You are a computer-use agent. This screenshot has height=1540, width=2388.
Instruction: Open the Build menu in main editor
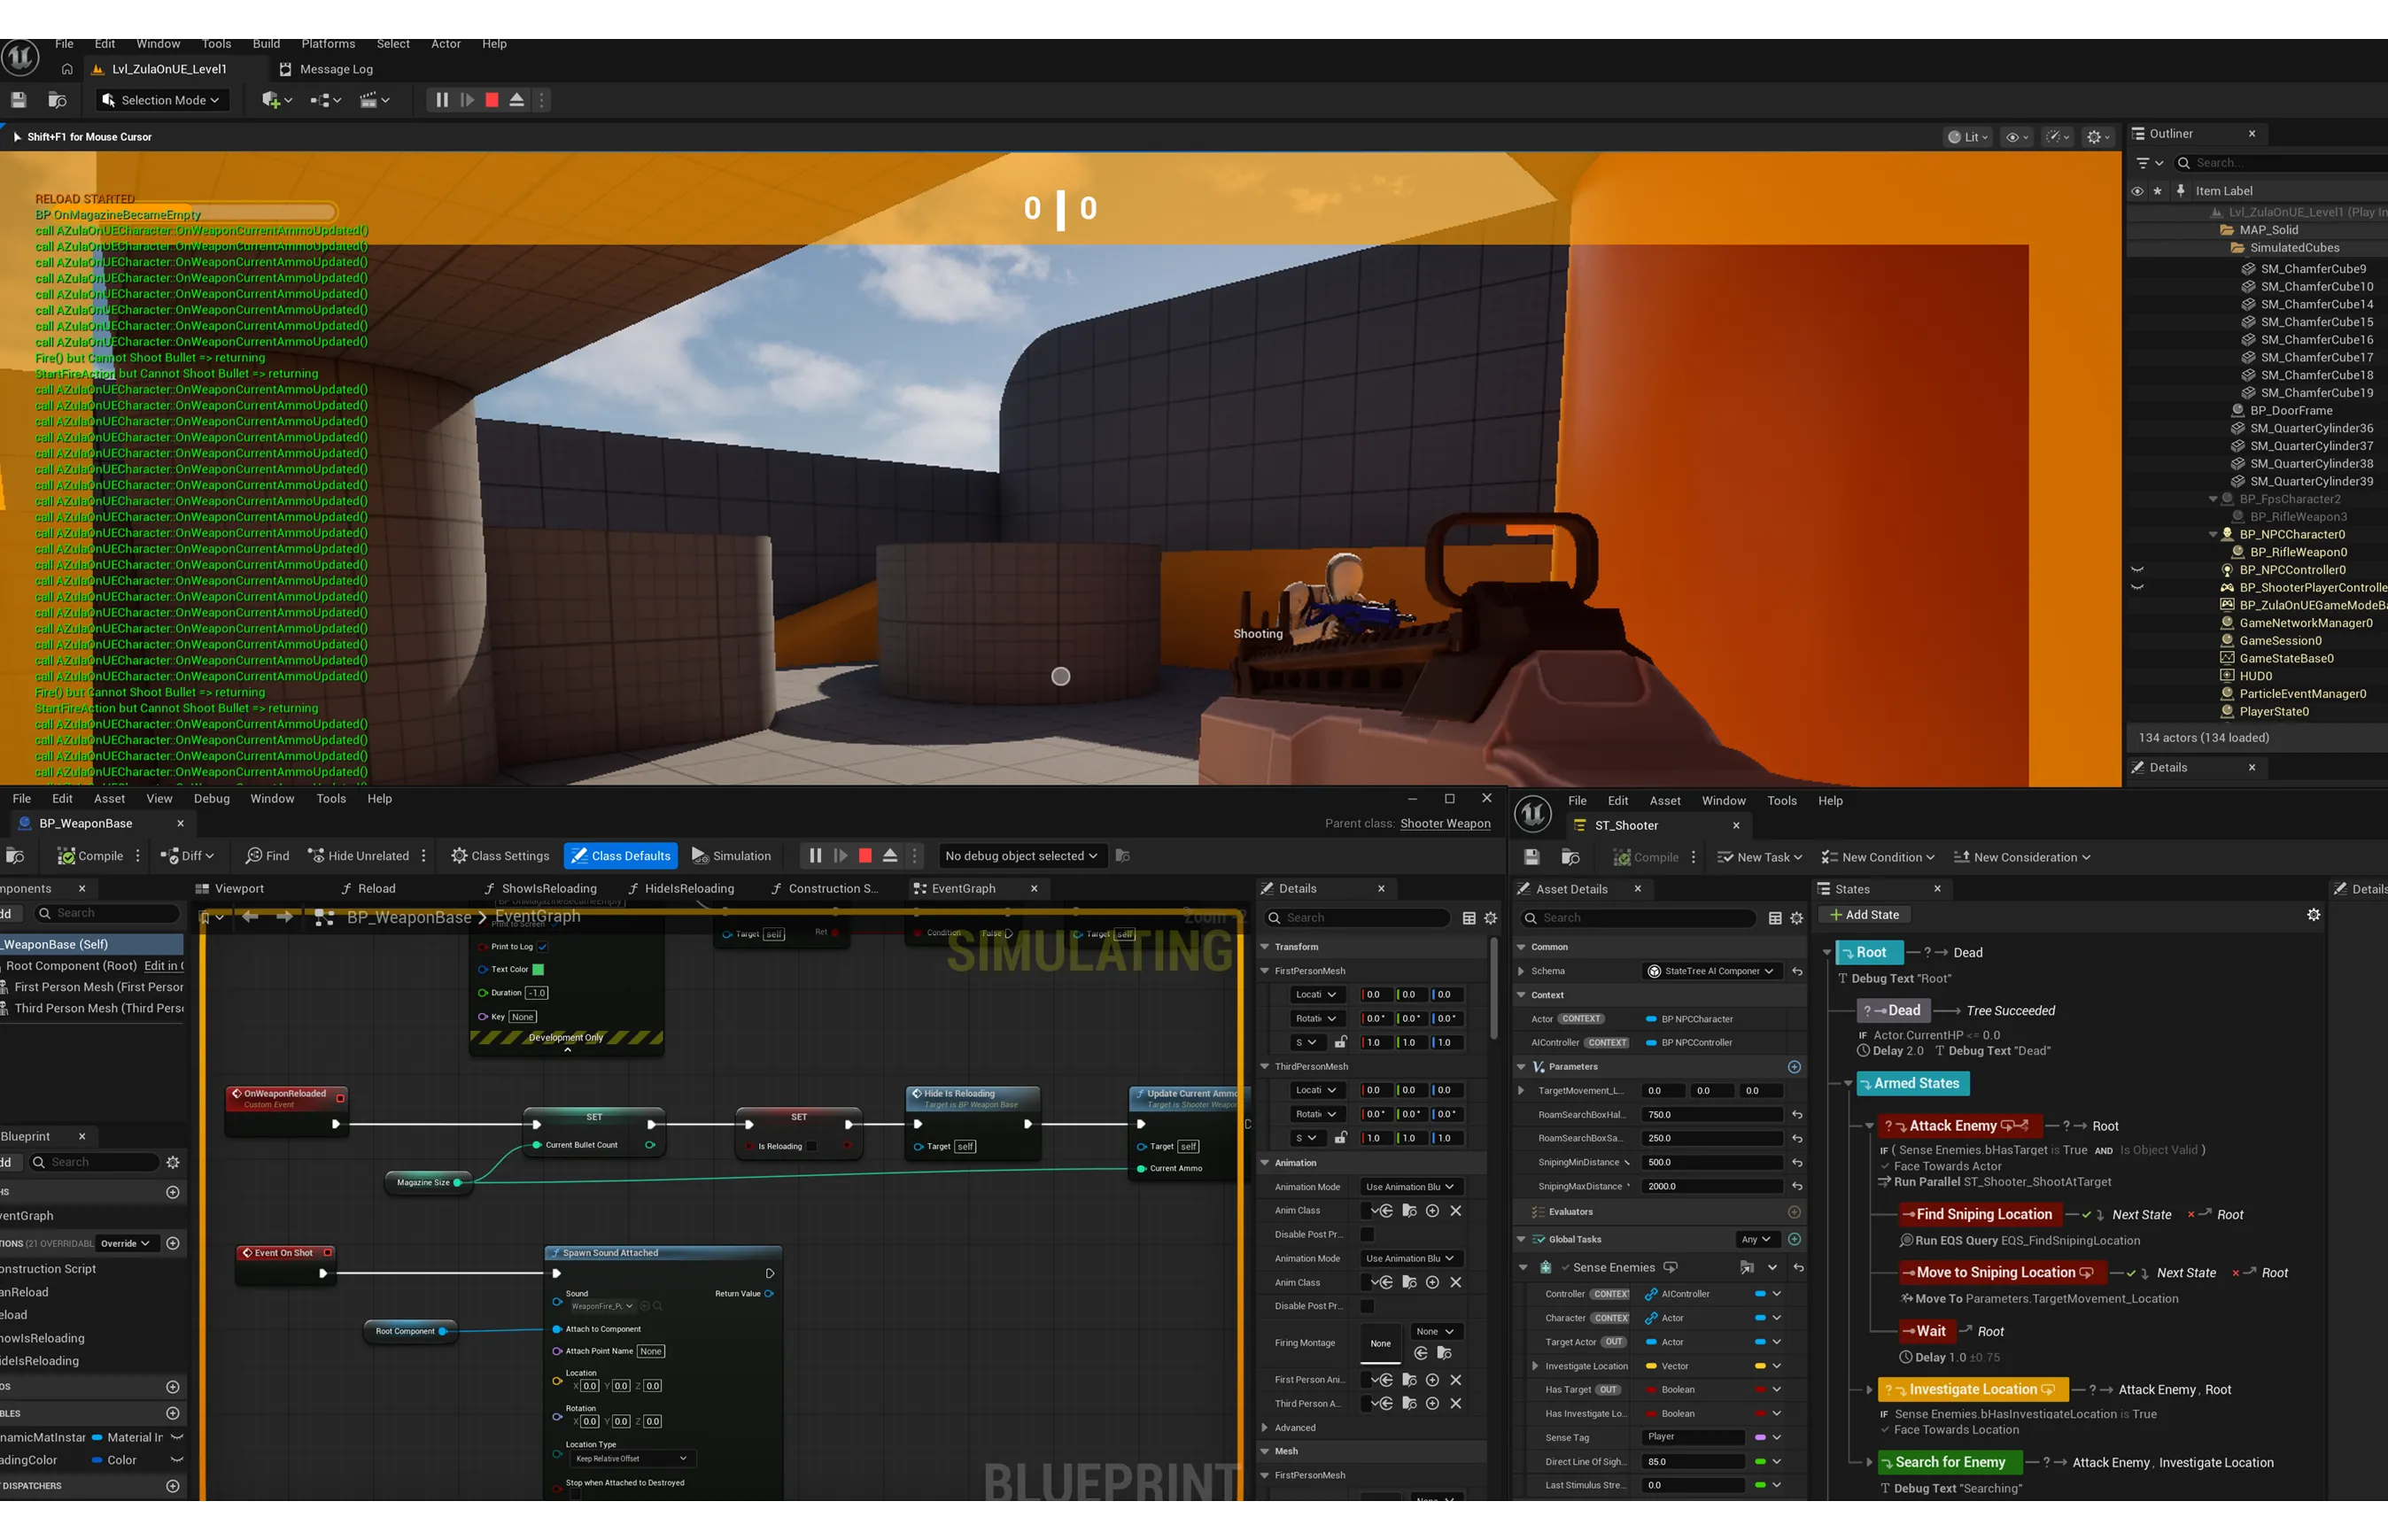click(x=266, y=44)
